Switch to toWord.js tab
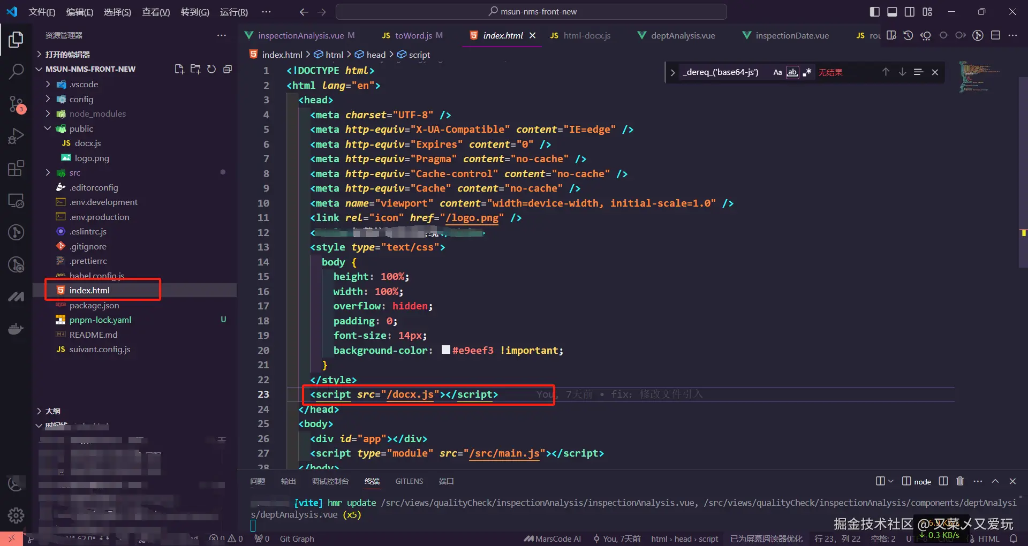The width and height of the screenshot is (1028, 546). coord(412,35)
